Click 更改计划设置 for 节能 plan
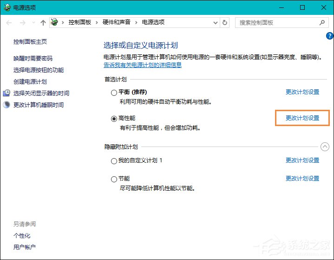The width and height of the screenshot is (334, 260). pos(302,178)
